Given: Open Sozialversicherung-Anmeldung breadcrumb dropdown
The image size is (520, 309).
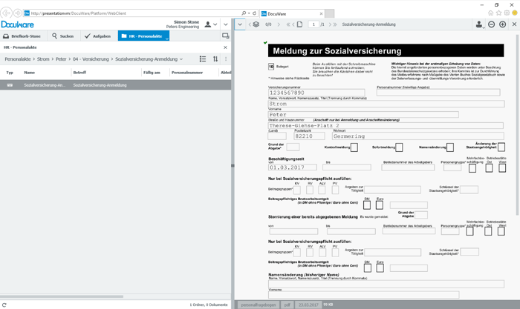Looking at the screenshot, I should pos(181,59).
